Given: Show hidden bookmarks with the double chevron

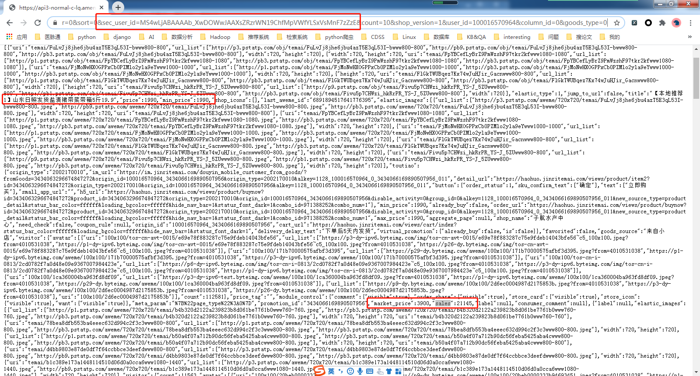Looking at the screenshot, I should tap(690, 37).
